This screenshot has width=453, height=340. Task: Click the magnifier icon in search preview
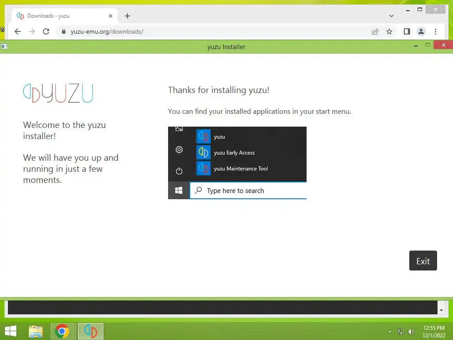pos(199,190)
